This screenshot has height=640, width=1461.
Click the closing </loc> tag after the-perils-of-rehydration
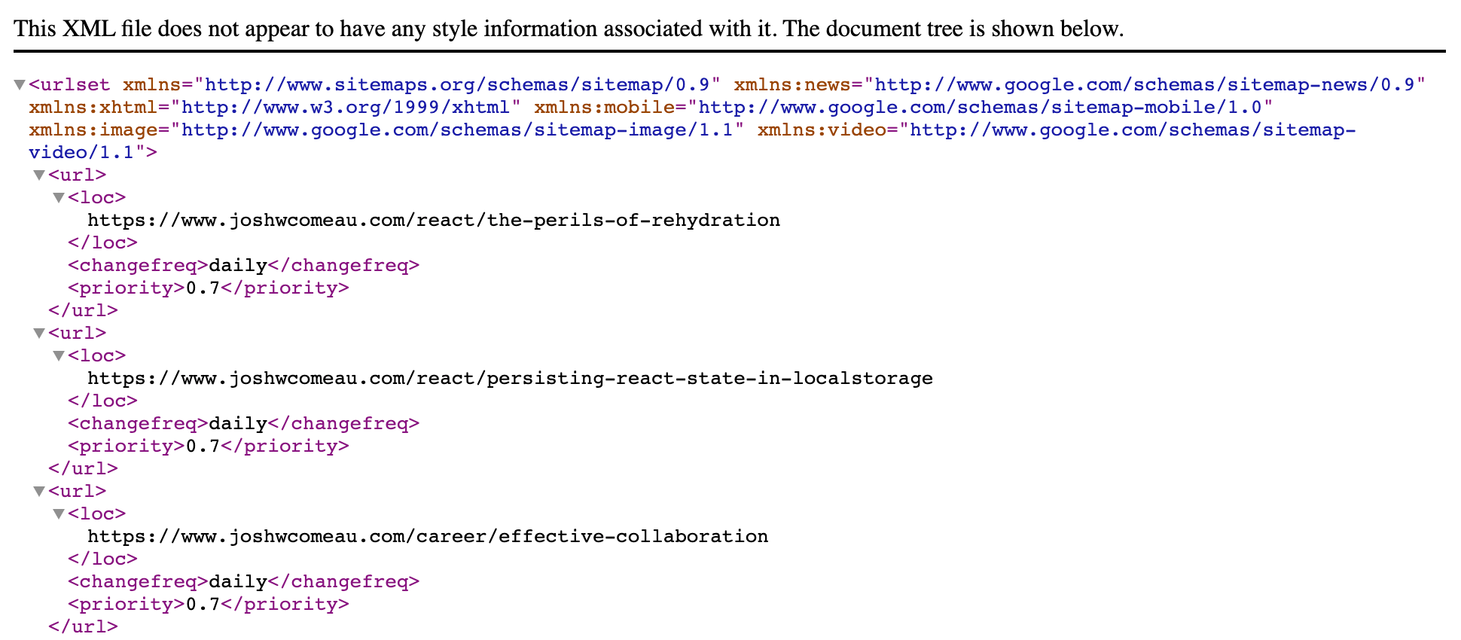click(102, 242)
